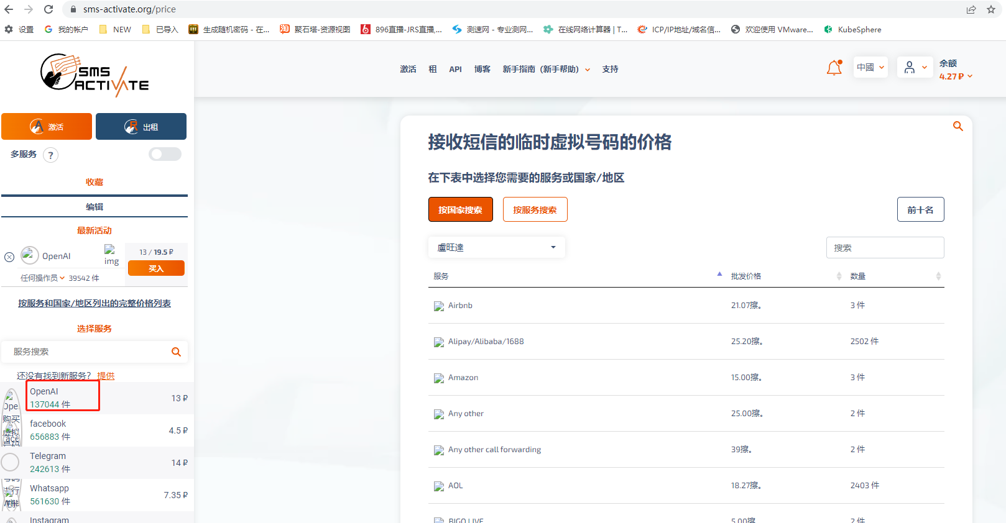
Task: Click the 前十名 button
Action: tap(920, 210)
